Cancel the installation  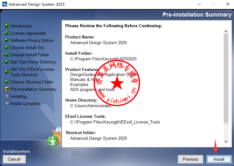[x=14, y=159]
